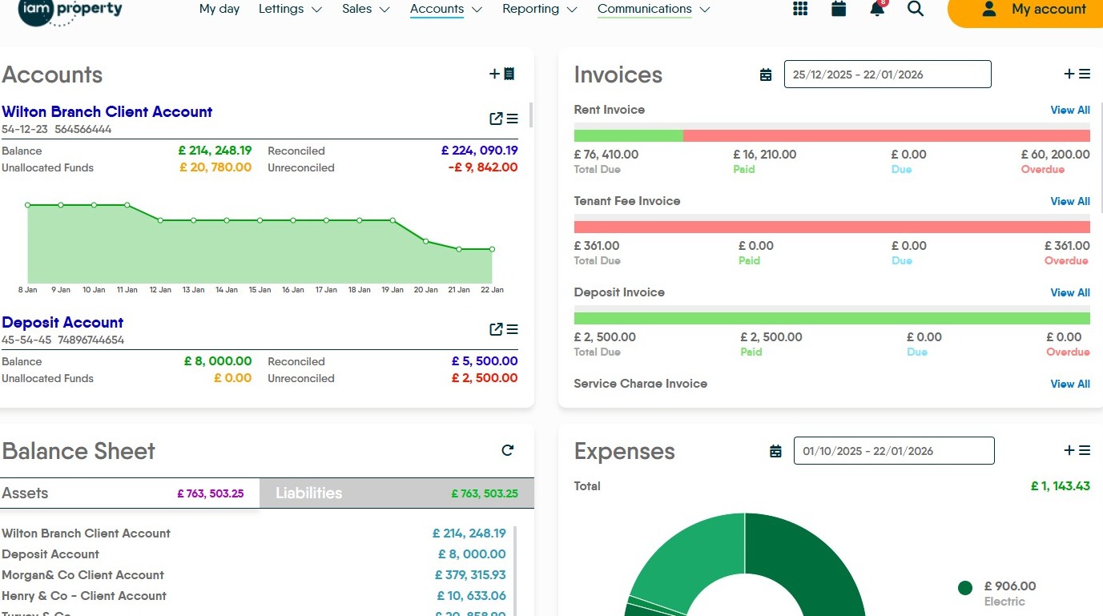Open Deposit Account hamburger menu
The width and height of the screenshot is (1103, 616).
point(512,329)
